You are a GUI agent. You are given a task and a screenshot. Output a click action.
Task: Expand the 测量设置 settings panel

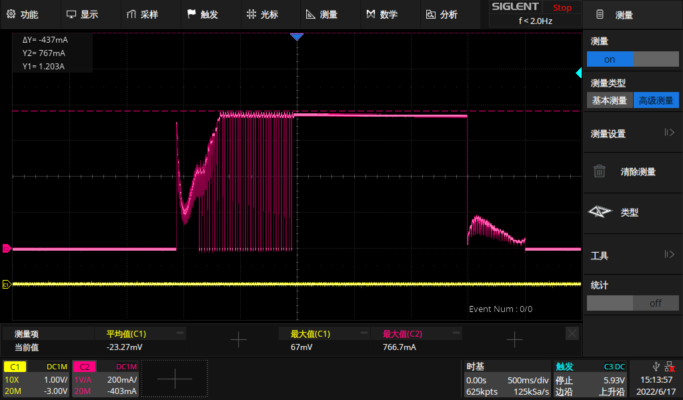(672, 133)
